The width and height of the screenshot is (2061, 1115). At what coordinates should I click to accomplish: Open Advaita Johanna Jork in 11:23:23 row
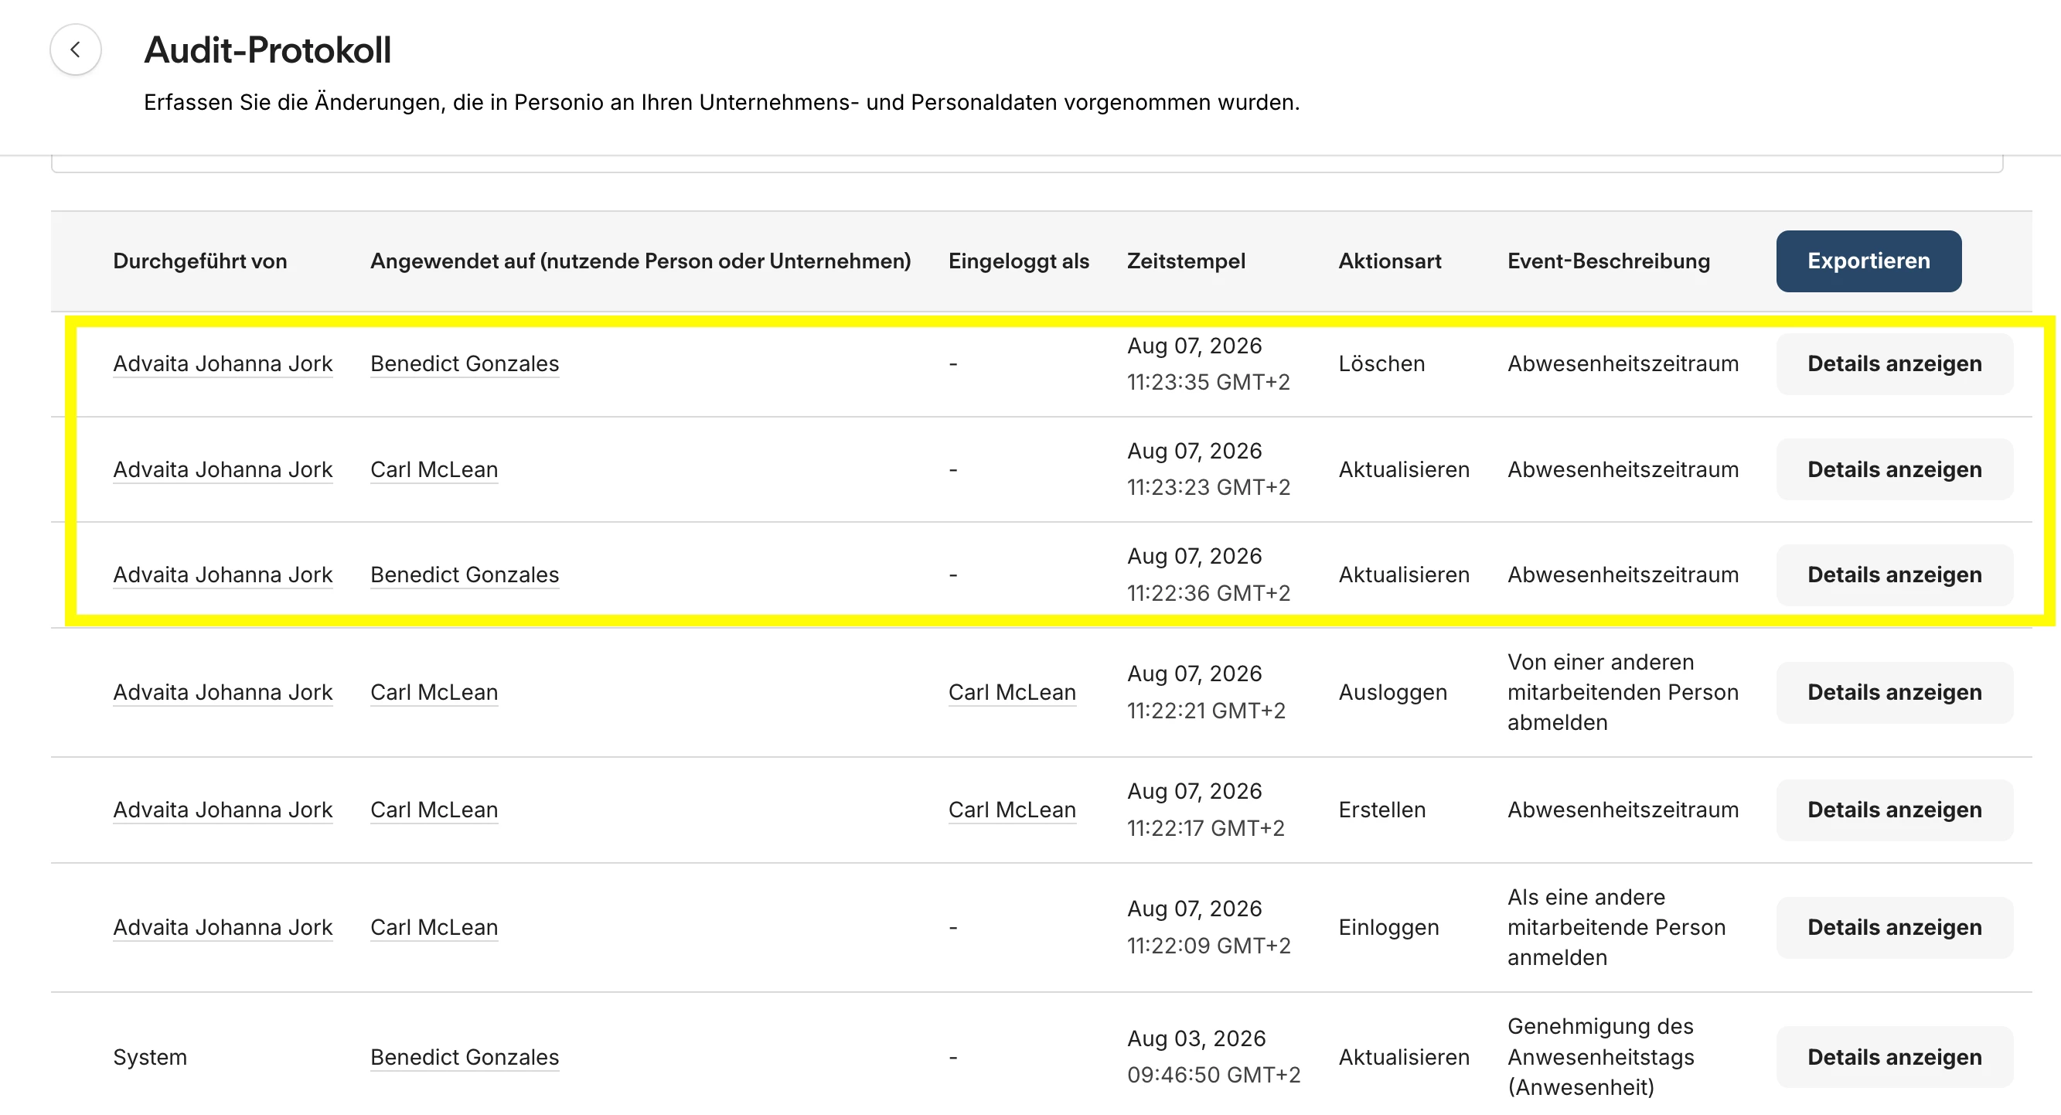(x=223, y=470)
